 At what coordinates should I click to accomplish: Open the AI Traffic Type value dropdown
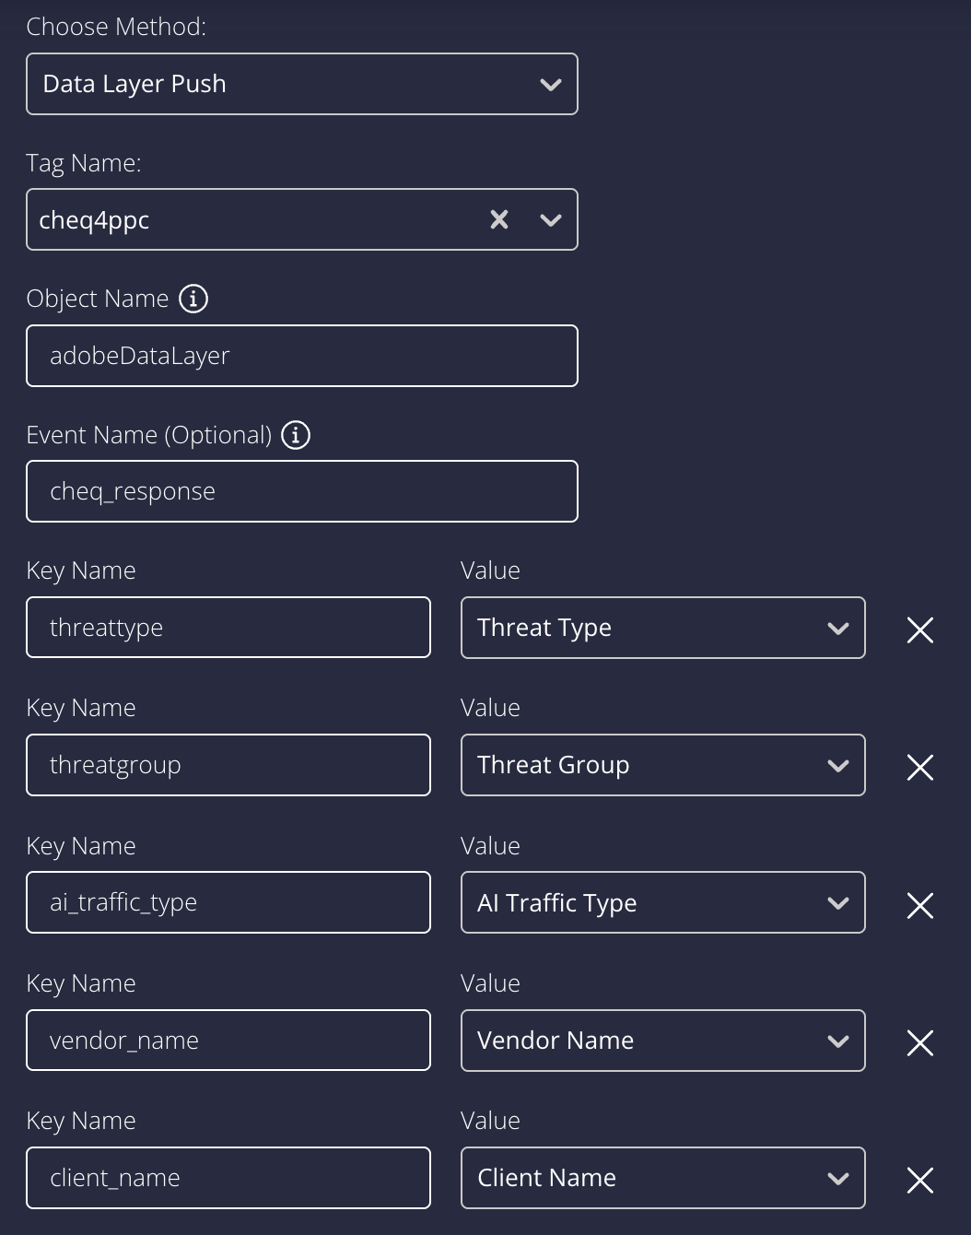coord(663,902)
